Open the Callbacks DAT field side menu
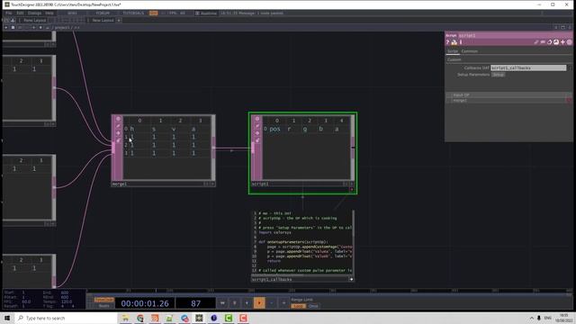The image size is (576, 324). coord(570,68)
